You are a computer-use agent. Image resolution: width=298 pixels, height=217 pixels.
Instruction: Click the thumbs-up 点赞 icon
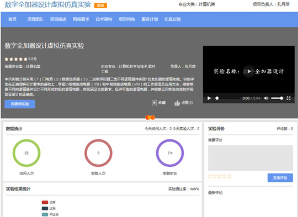point(177,103)
